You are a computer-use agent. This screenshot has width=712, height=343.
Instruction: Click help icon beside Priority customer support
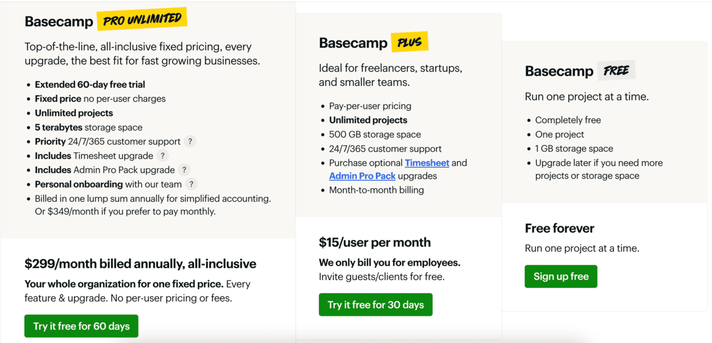[190, 142]
